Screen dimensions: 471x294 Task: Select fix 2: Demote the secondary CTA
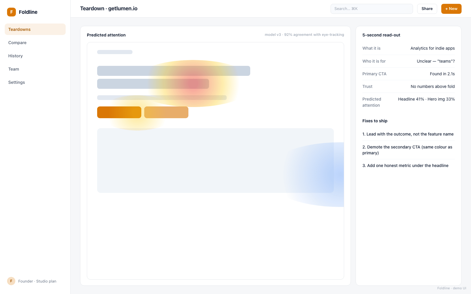(408, 150)
